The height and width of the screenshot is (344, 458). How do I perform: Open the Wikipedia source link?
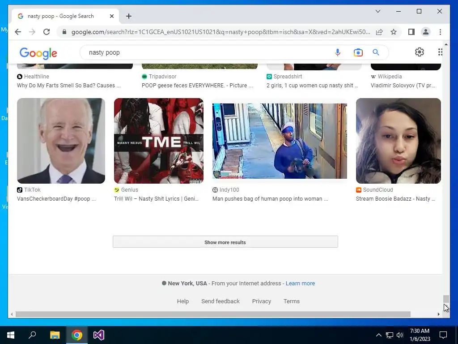coord(386,76)
